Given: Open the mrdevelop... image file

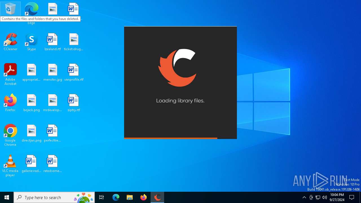Looking at the screenshot, I should [x=52, y=103].
